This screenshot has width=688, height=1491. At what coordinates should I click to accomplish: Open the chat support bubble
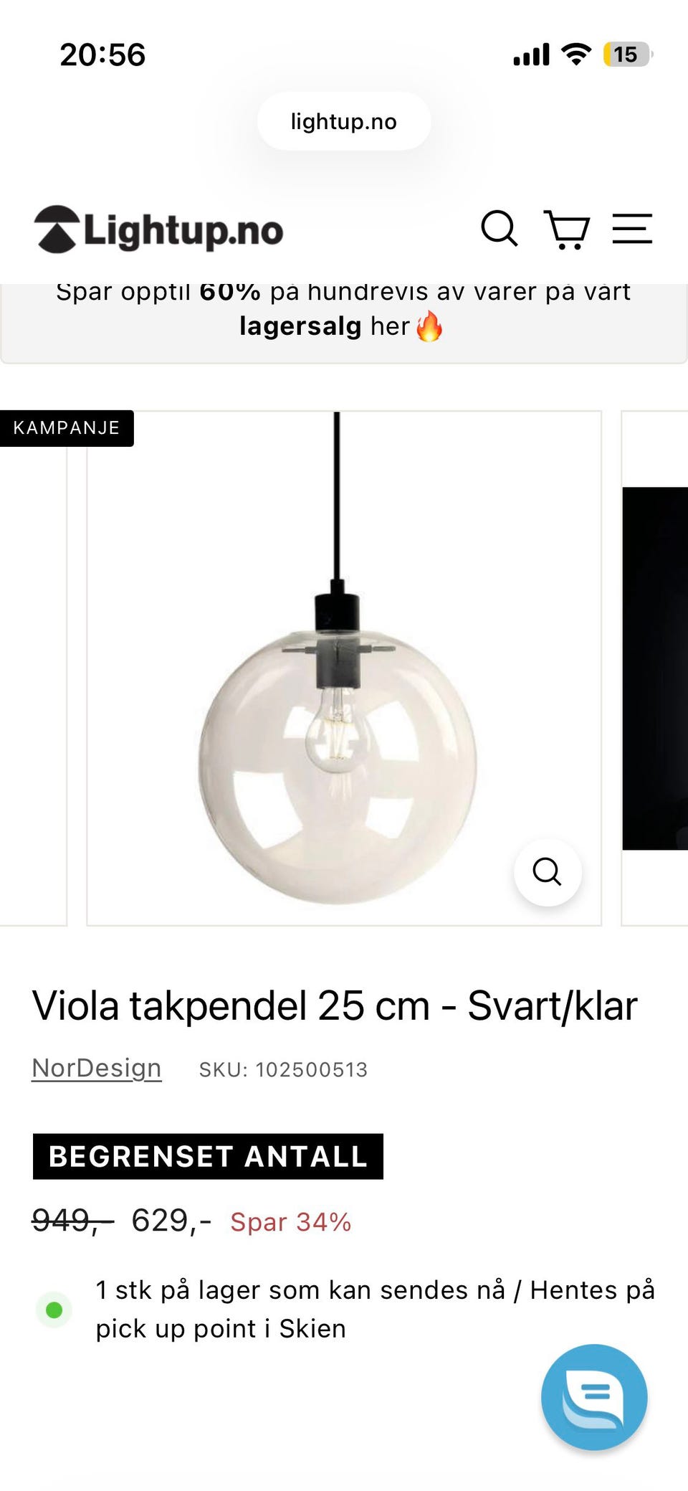pyautogui.click(x=594, y=1397)
